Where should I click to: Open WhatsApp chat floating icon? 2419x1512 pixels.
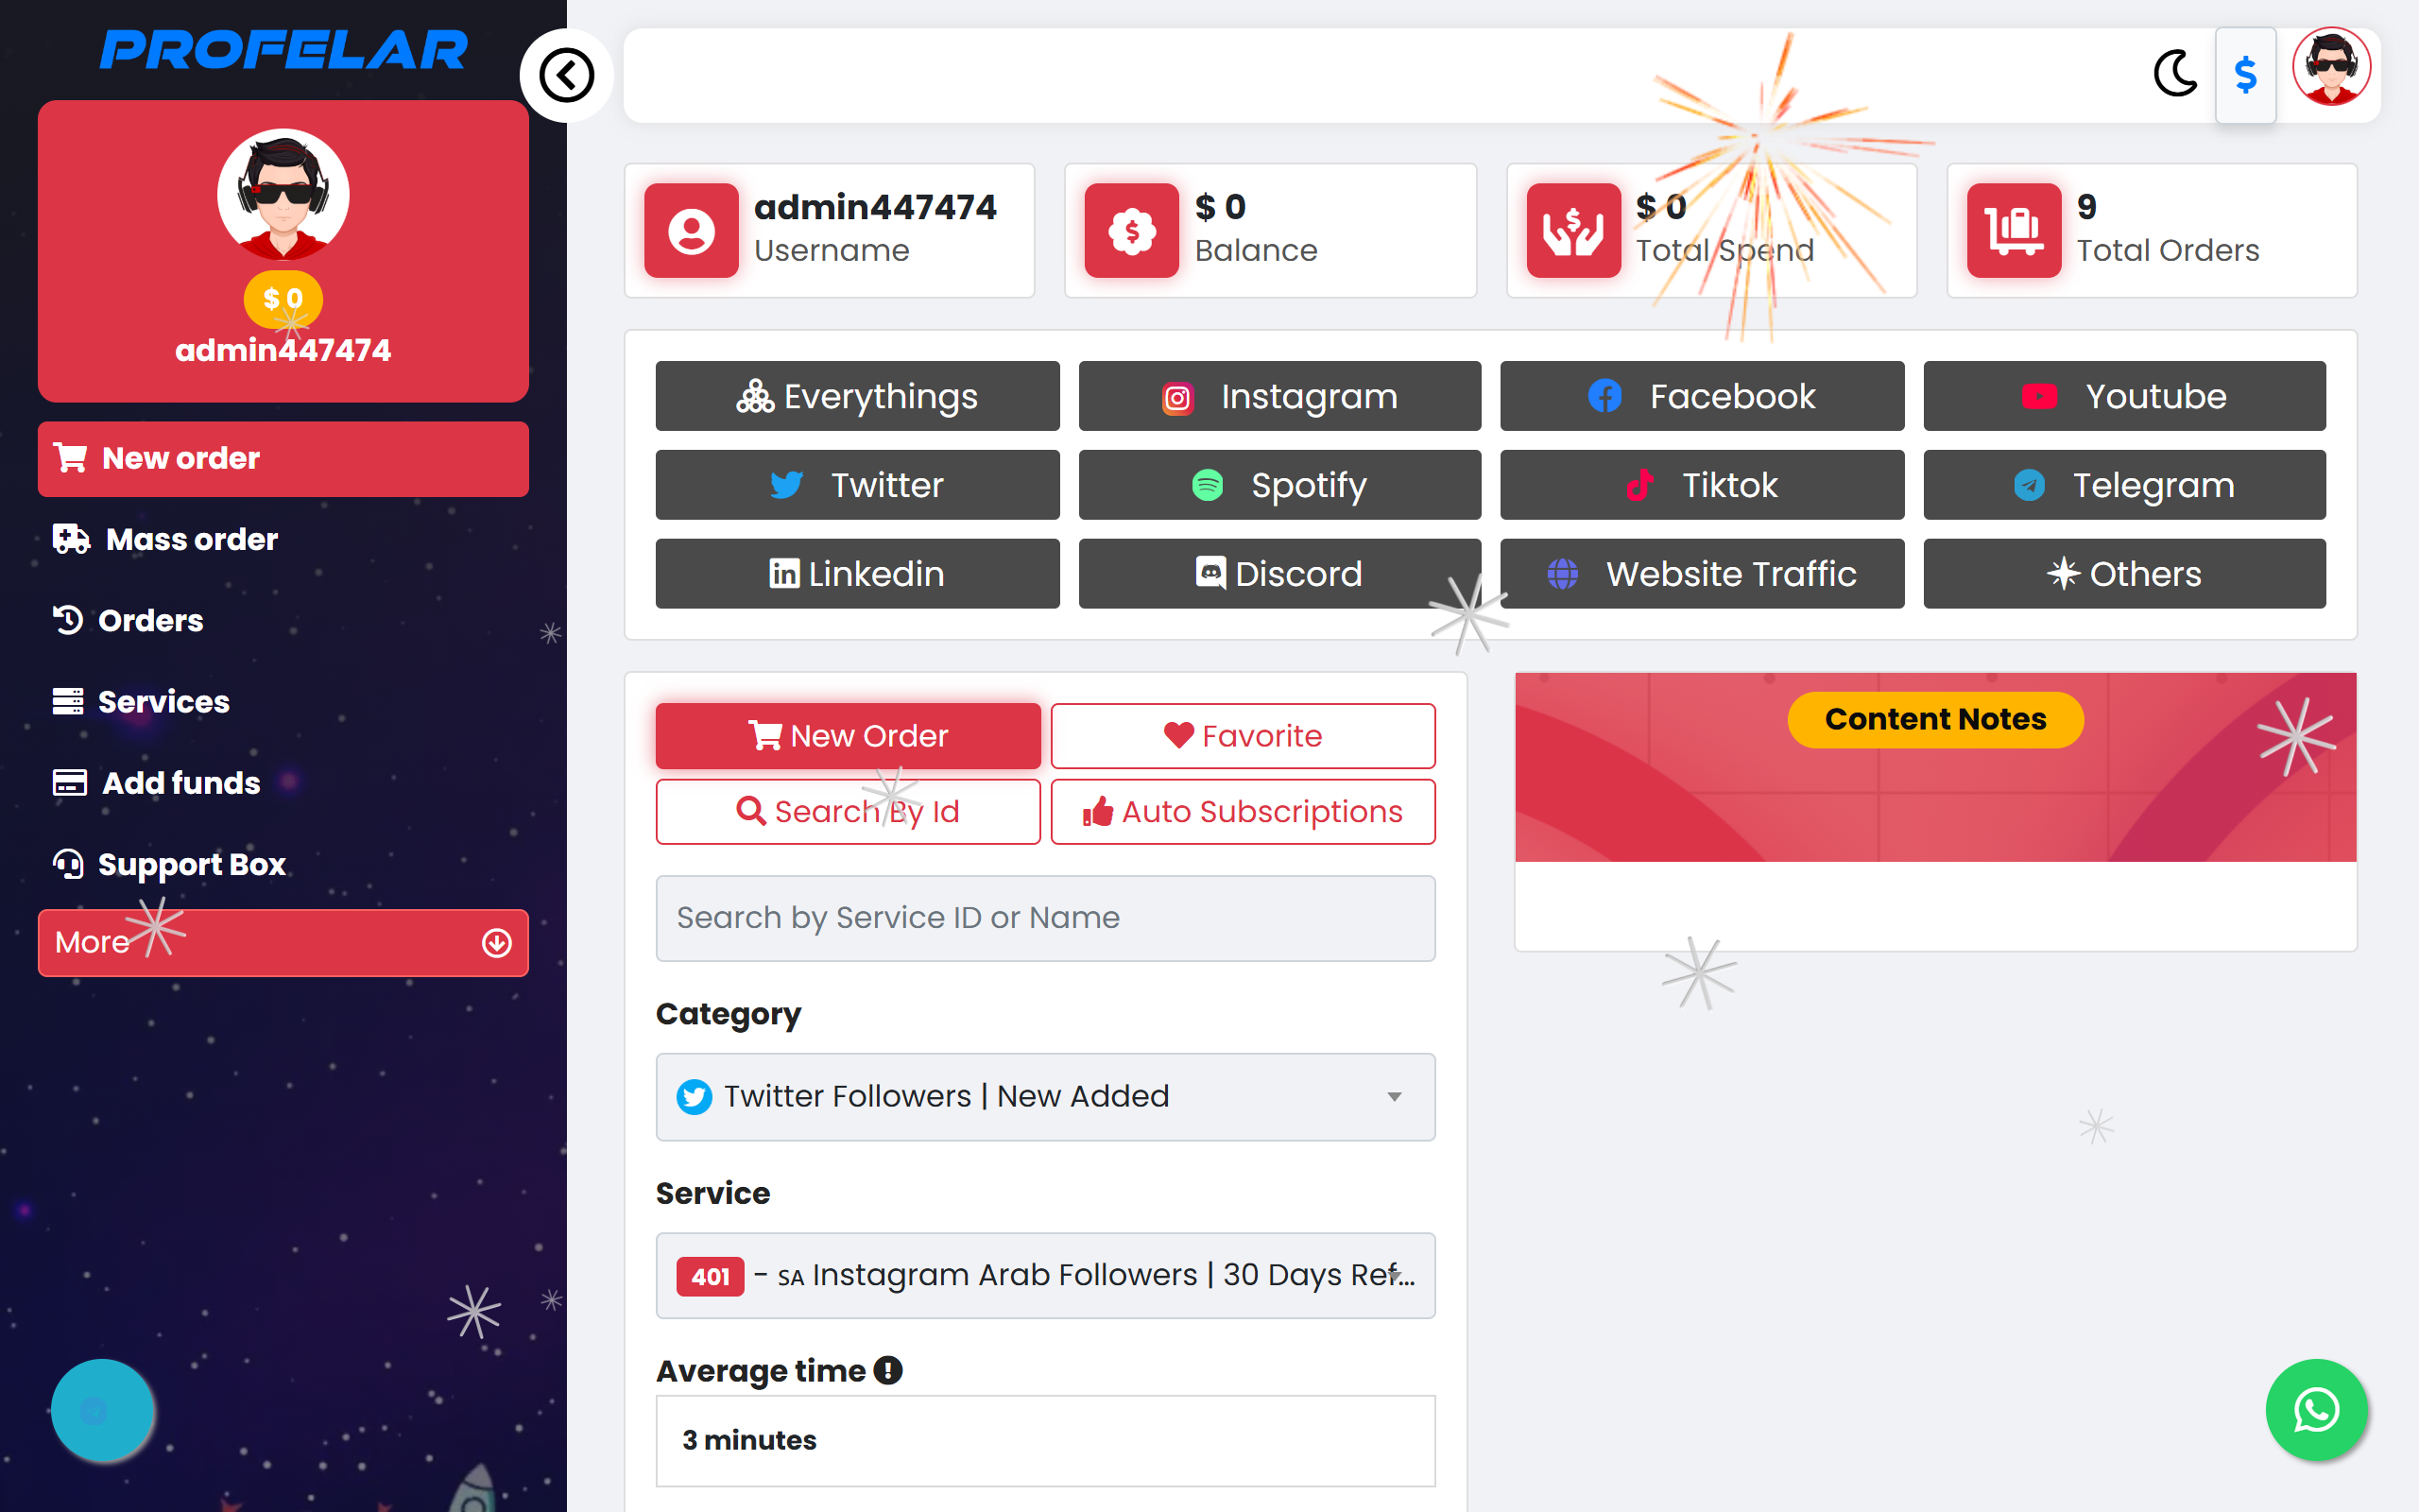click(2316, 1409)
